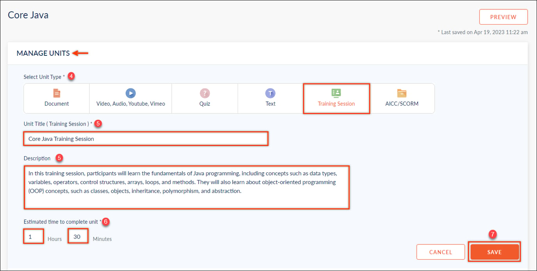Image resolution: width=537 pixels, height=271 pixels.
Task: Click the Training Session icon
Action: [x=336, y=93]
